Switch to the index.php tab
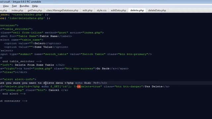212x119 pixels. click(17, 10)
